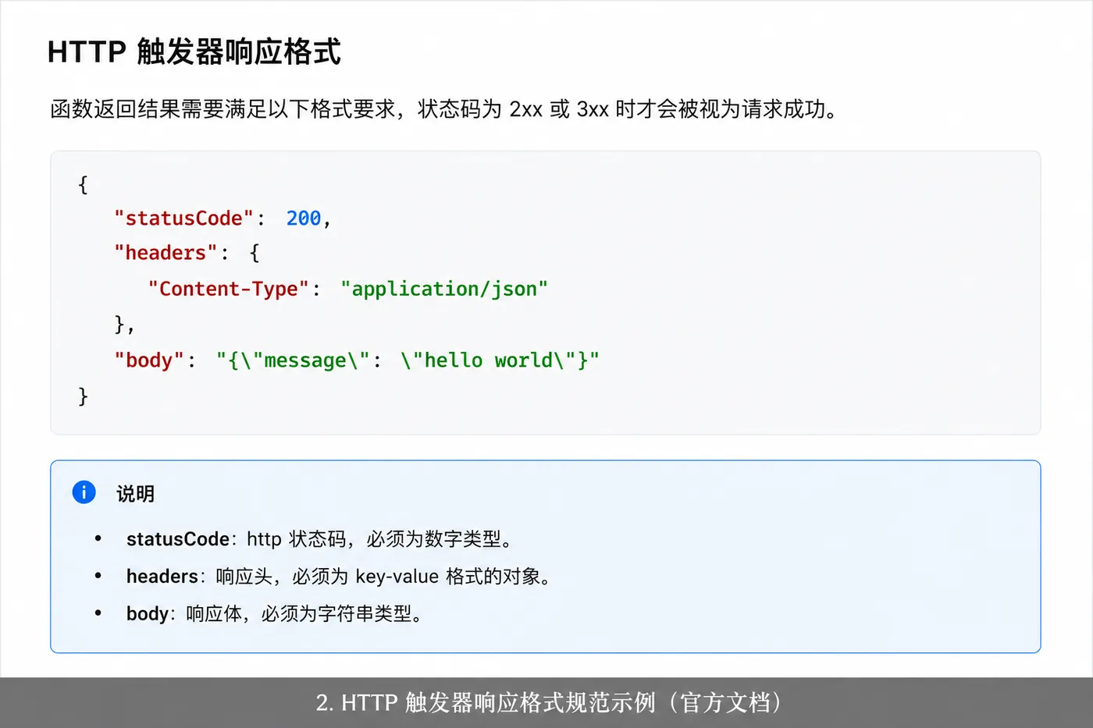Click the final closing brace of the JSON

83,396
